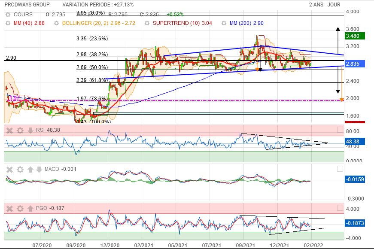Click the 12/2021 date axis label
The image size is (374, 249).
coord(279,245)
